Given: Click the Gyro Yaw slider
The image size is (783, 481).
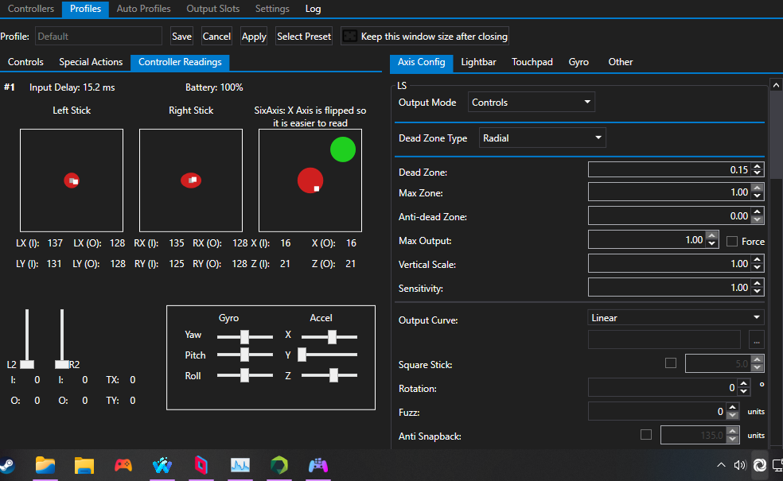Looking at the screenshot, I should [x=244, y=335].
